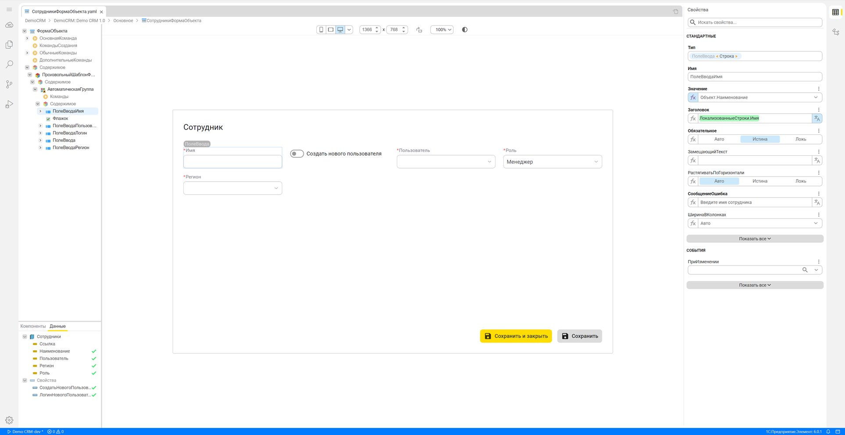Click the fx icon next to Заголовок
The height and width of the screenshot is (435, 845).
coord(693,119)
